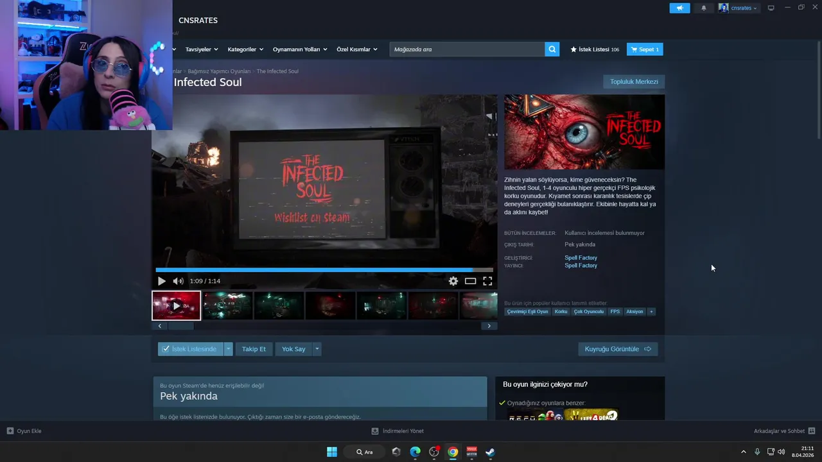The image size is (822, 462).
Task: Open the system volume tray icon
Action: [782, 452]
